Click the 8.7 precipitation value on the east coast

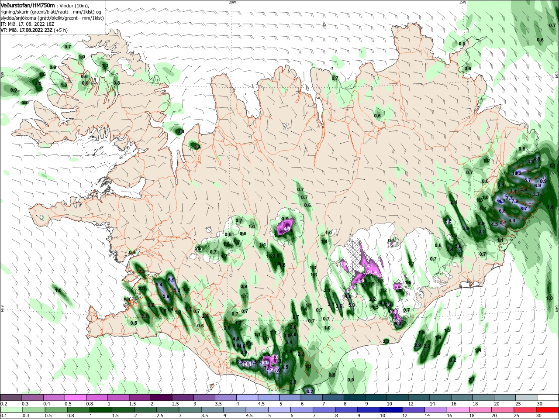click(524, 209)
